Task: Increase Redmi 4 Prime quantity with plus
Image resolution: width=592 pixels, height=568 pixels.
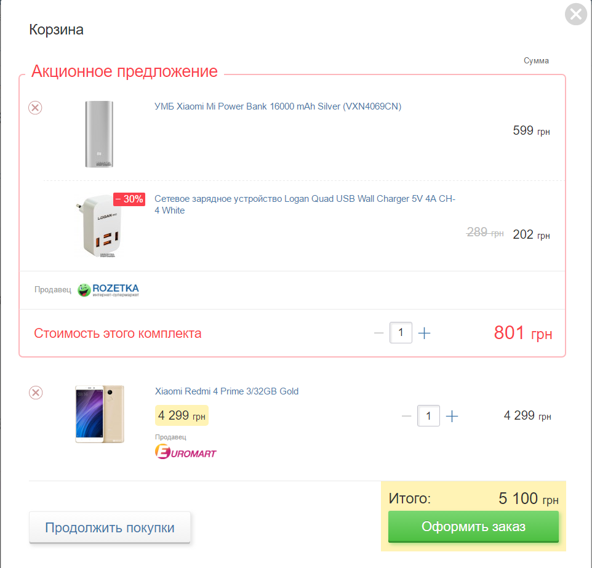Action: [x=452, y=416]
